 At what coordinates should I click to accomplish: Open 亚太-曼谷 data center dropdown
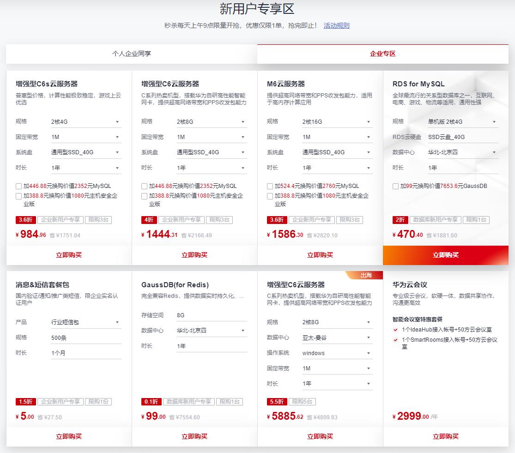(x=337, y=338)
